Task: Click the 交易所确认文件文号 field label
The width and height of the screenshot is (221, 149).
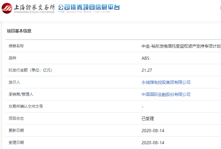Action: click(x=26, y=106)
